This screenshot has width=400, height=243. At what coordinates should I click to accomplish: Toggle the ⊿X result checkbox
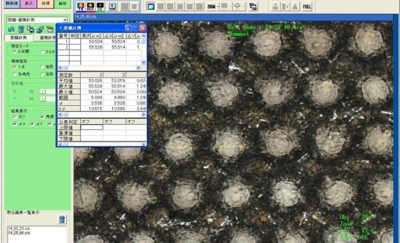[15, 124]
